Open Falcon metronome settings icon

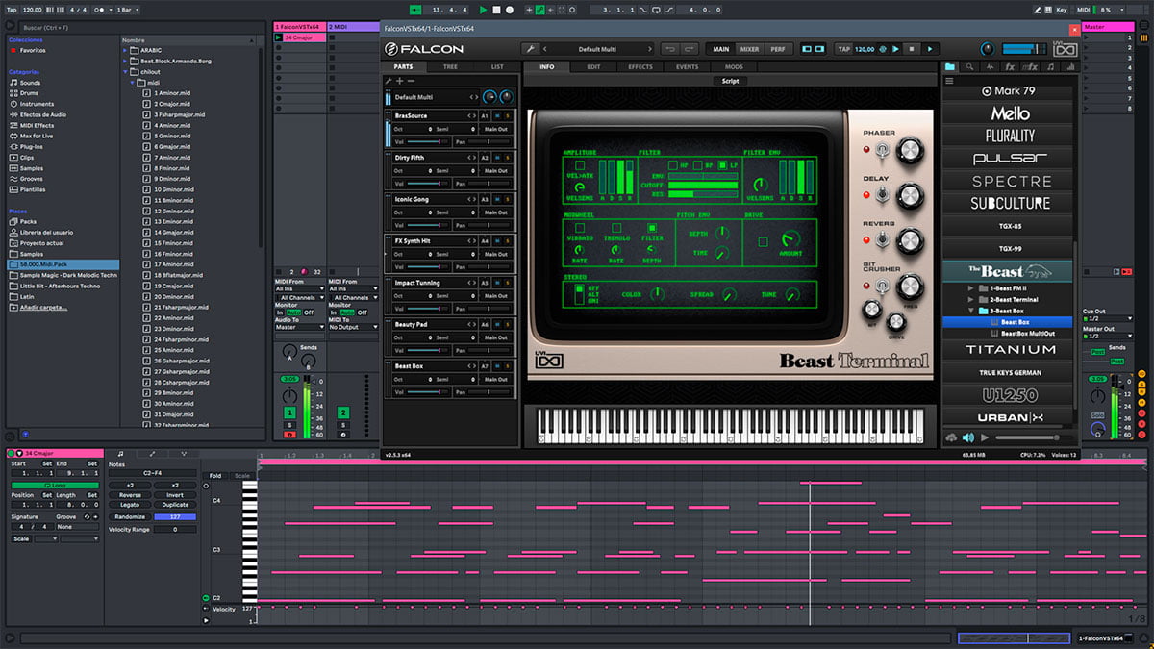pos(883,48)
